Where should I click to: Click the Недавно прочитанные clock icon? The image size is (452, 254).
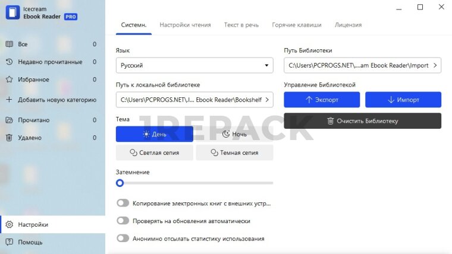click(x=9, y=62)
